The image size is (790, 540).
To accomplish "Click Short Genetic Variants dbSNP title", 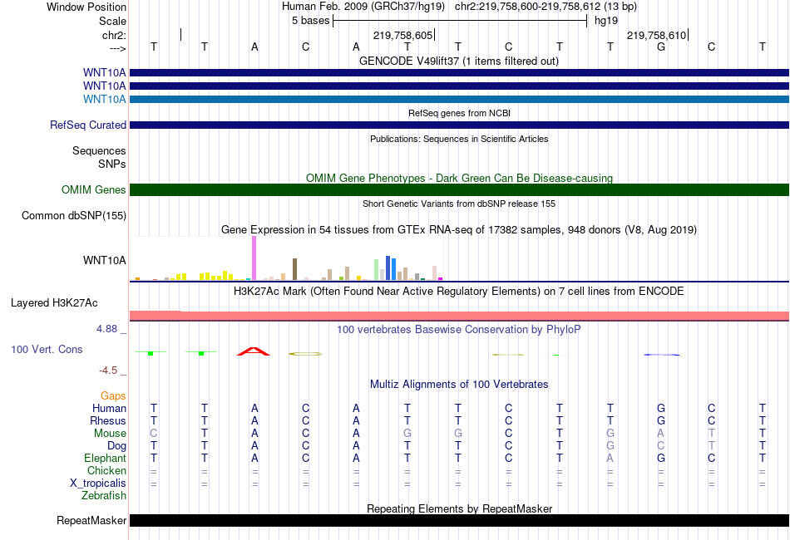I will (459, 204).
